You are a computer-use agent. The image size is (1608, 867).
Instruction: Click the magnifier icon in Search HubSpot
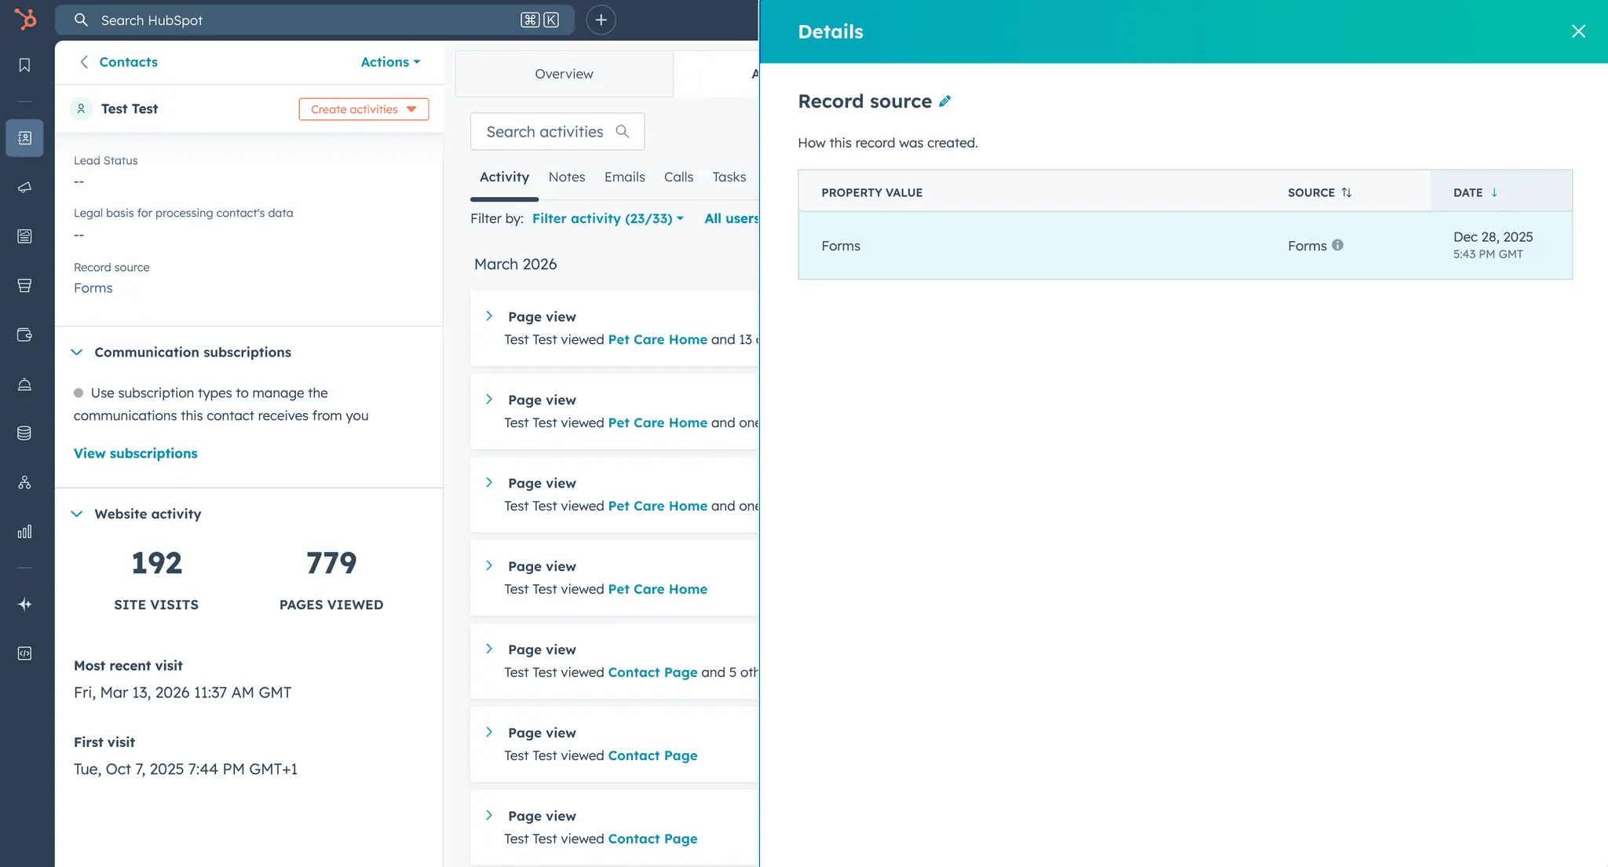click(x=81, y=20)
